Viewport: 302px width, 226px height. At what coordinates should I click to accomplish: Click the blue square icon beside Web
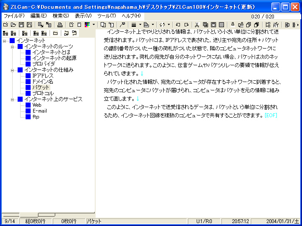click(x=28, y=105)
